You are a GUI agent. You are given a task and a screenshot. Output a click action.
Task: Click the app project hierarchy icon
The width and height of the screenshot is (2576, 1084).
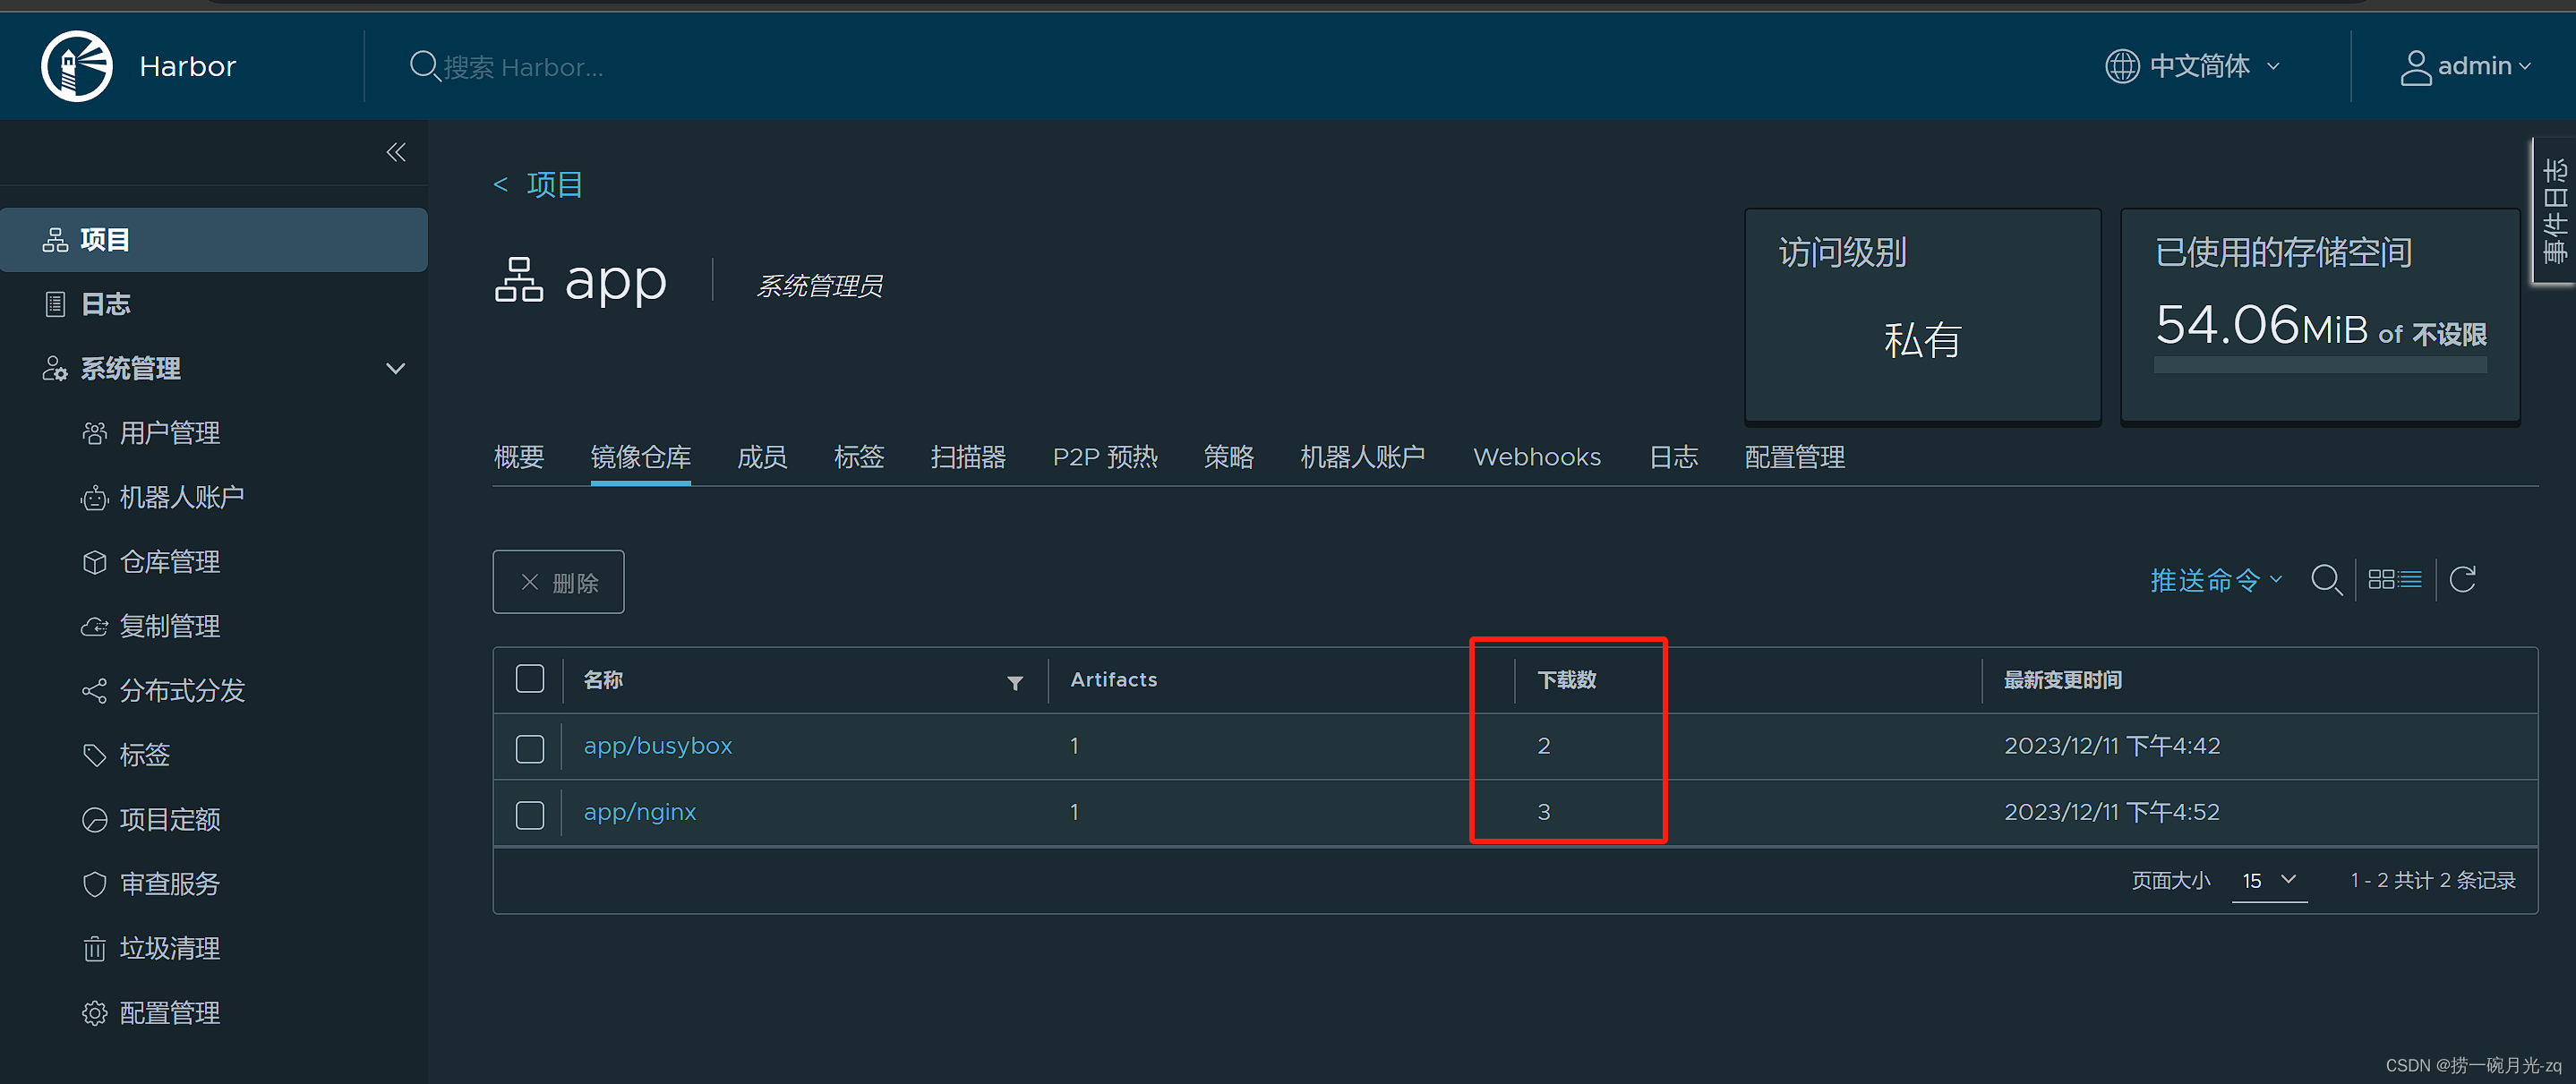pos(519,279)
